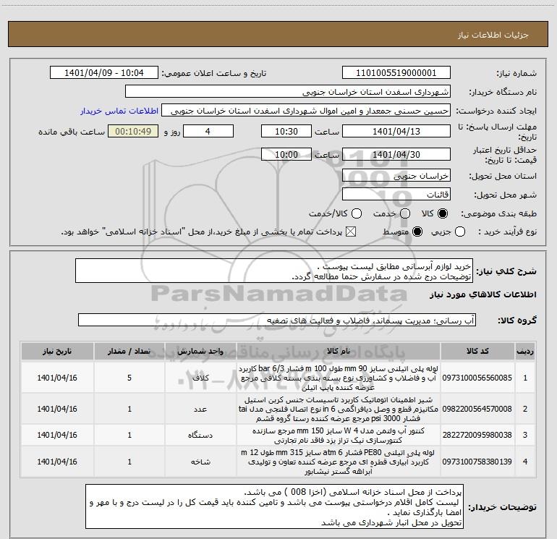Image resolution: width=557 pixels, height=539 pixels.
Task: Click the delivery province field خراسان جنوبی
Action: 396,176
